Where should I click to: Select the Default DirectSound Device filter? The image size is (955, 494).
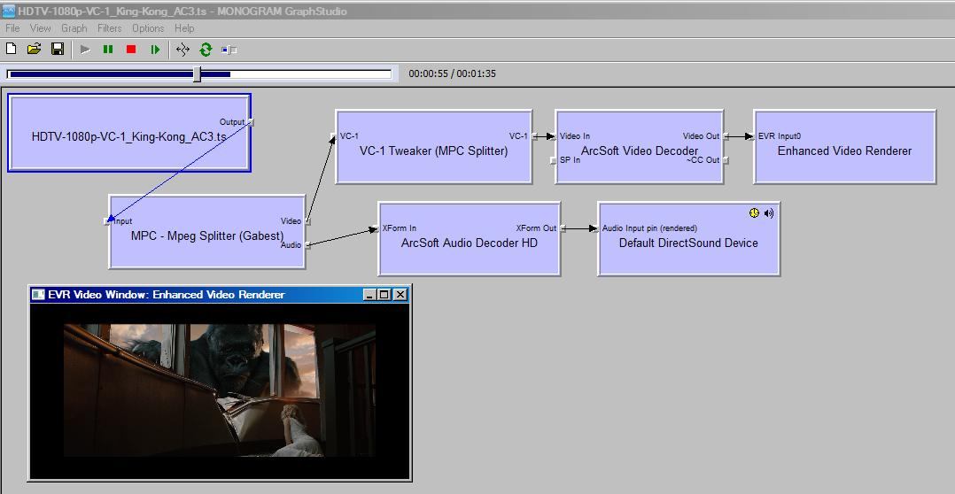[689, 239]
